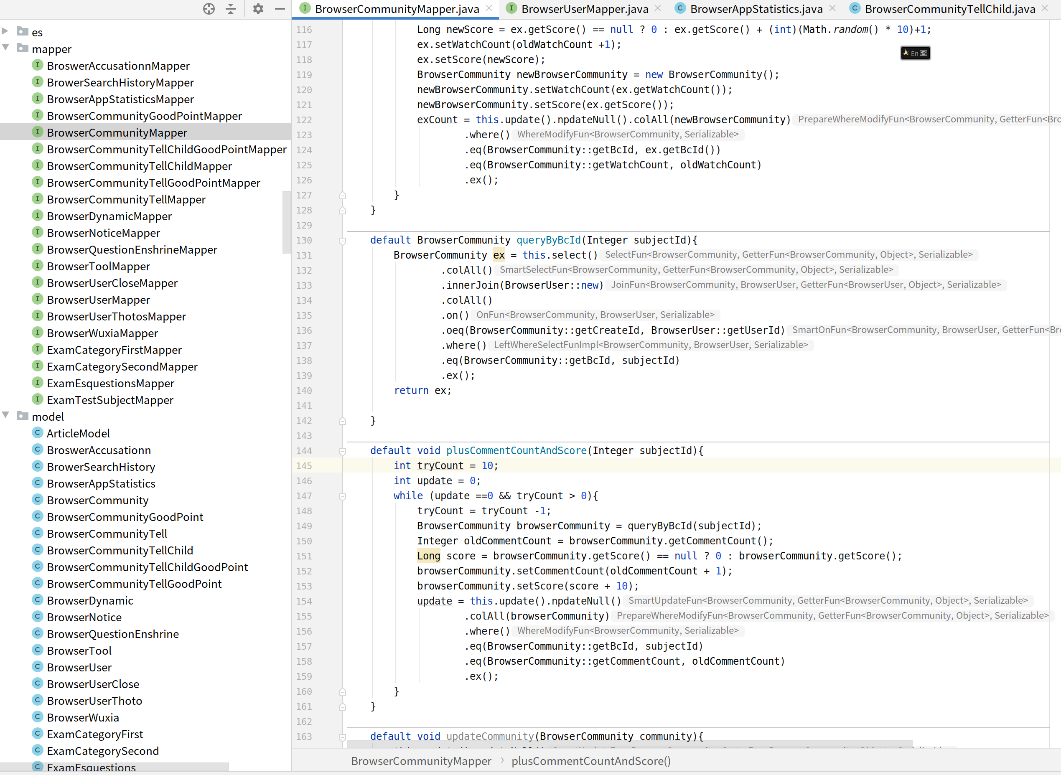The image size is (1061, 775).
Task: Close the BrowserUserMapper.java tab
Action: [x=658, y=8]
